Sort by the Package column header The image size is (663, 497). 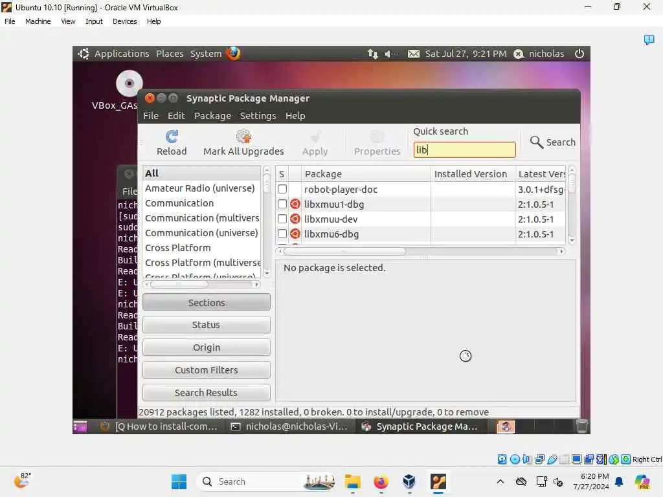(366, 173)
